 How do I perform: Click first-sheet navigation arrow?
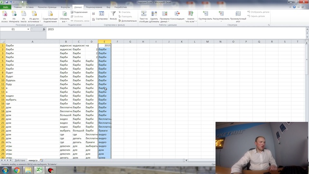coord(2,160)
